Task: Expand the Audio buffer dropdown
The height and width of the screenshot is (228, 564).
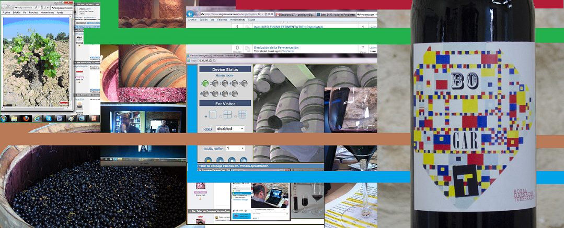Action: [x=235, y=148]
